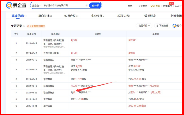The height and width of the screenshot is (115, 184).
Task: Open the 企业服务 link
Action: pos(143,6)
